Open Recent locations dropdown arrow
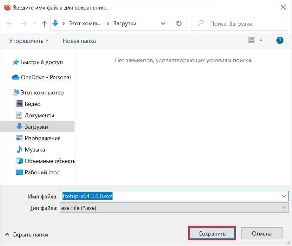292x246 pixels. pos(35,24)
